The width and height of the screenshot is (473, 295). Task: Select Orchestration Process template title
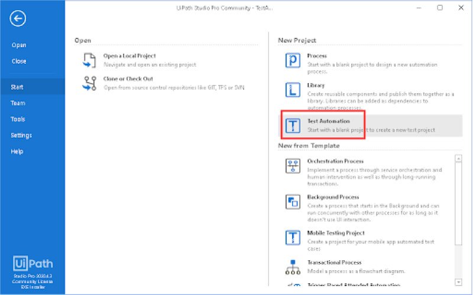point(335,161)
